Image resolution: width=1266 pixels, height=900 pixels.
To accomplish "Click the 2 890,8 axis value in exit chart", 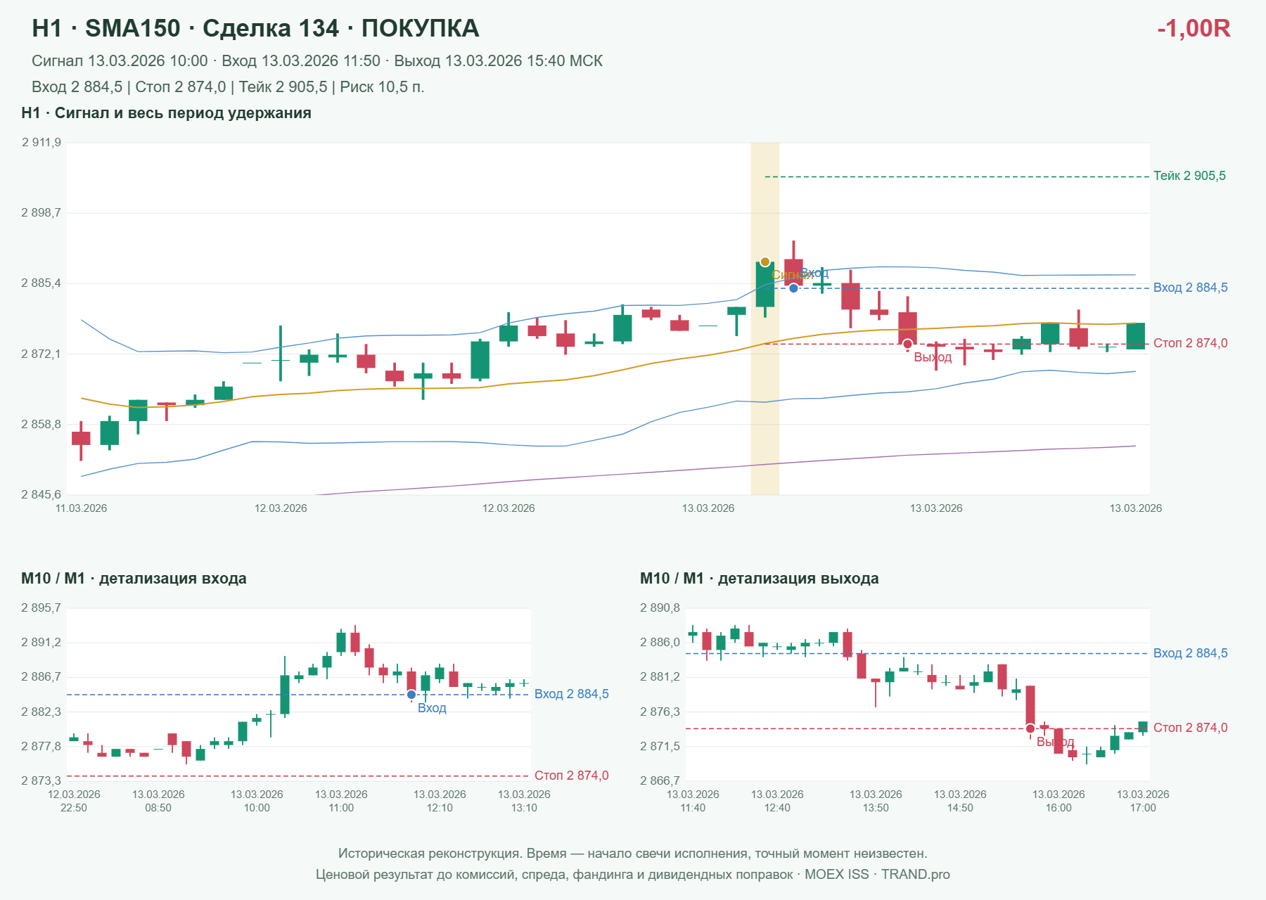I will [x=660, y=608].
